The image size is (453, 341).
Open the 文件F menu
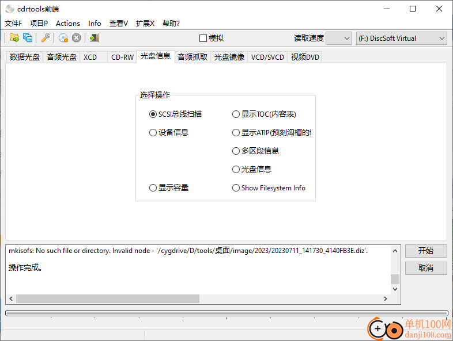pos(13,24)
